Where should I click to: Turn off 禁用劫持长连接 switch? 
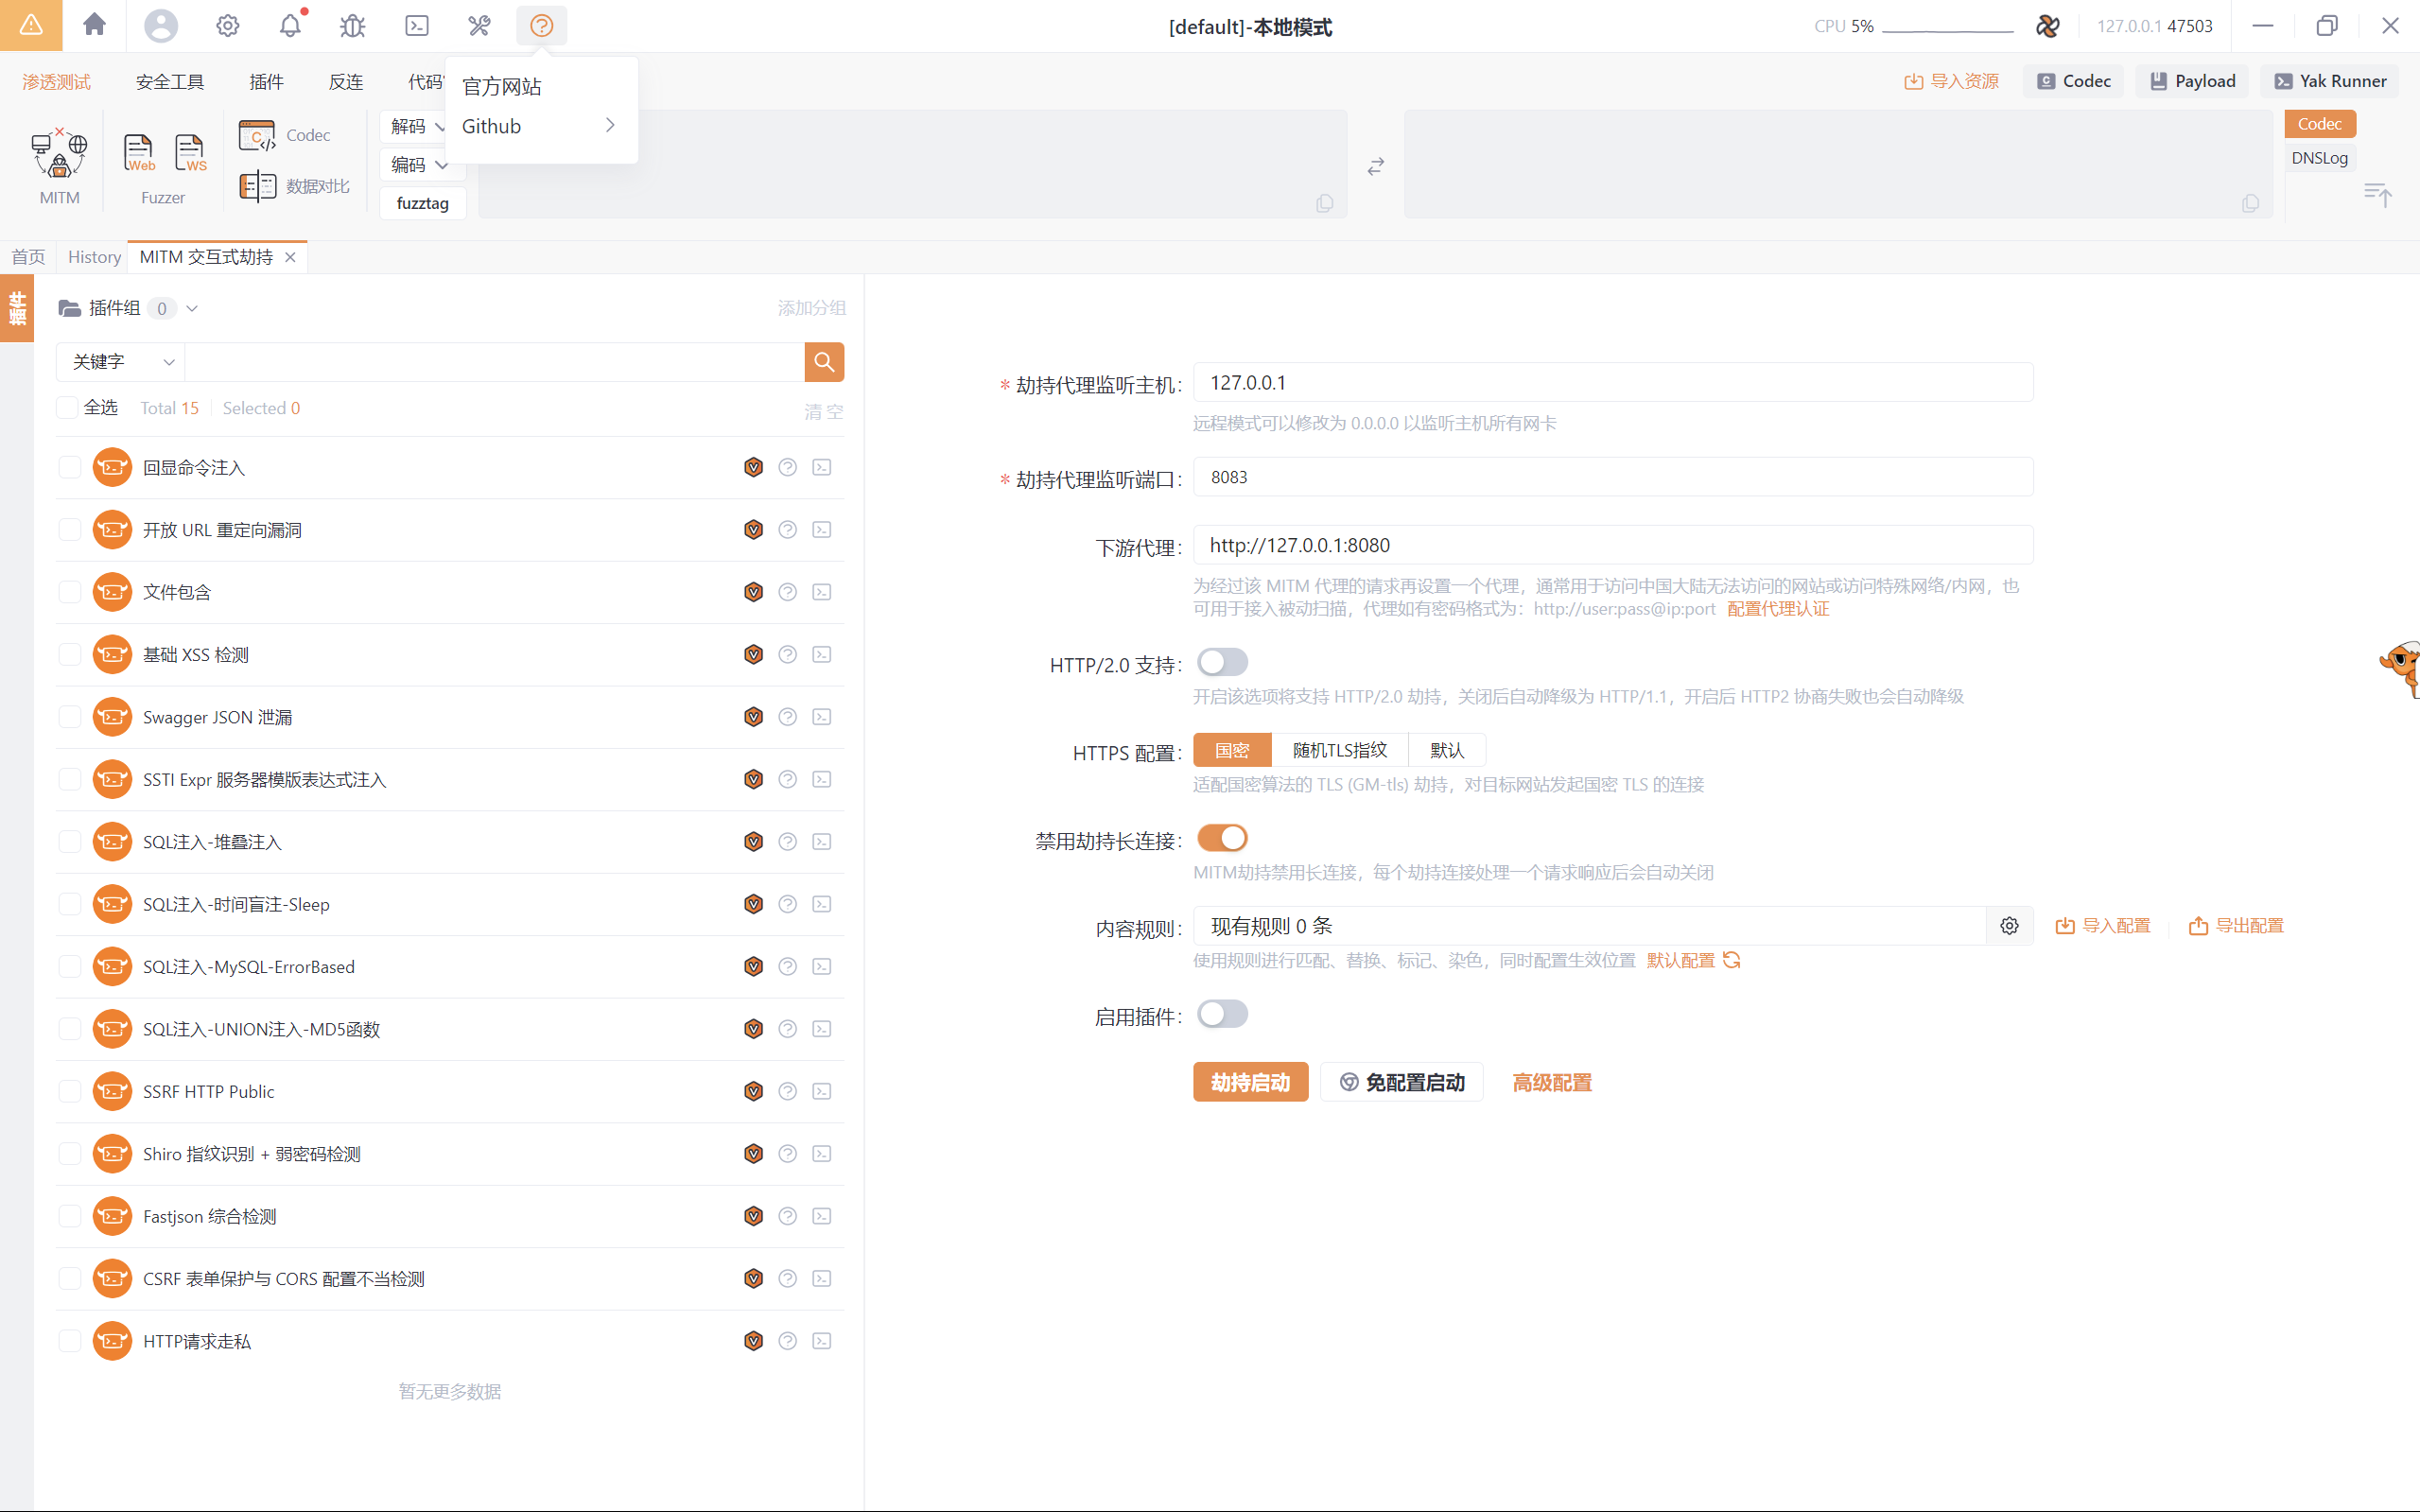click(1221, 838)
